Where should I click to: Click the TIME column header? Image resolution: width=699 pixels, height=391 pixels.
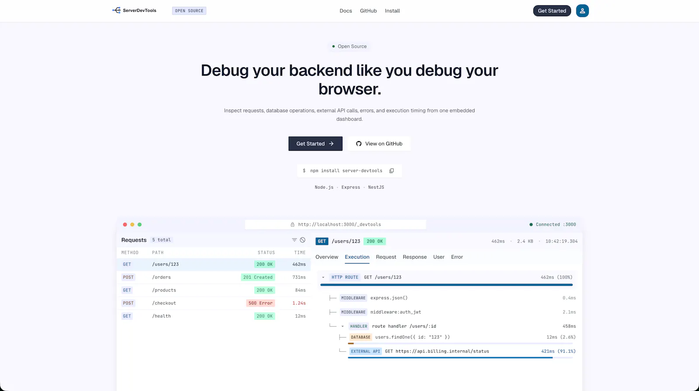(x=300, y=253)
